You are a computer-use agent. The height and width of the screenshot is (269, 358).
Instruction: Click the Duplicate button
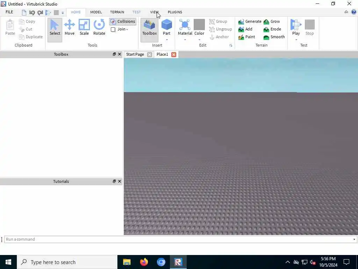(x=31, y=37)
